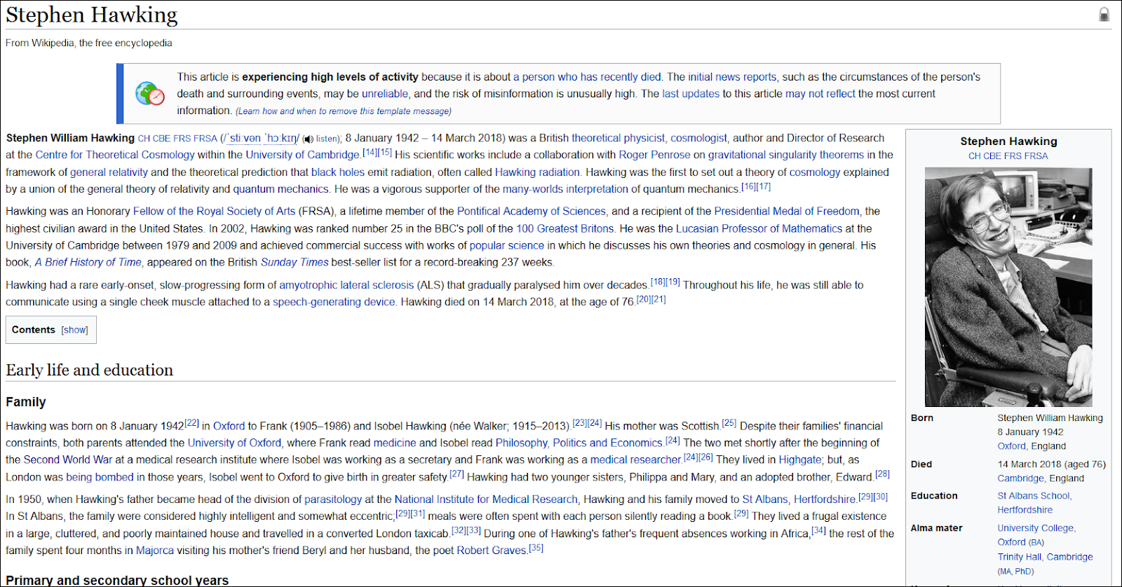Screen dimensions: 1122x587
Task: Jump to citation reference [14]
Action: [x=370, y=152]
